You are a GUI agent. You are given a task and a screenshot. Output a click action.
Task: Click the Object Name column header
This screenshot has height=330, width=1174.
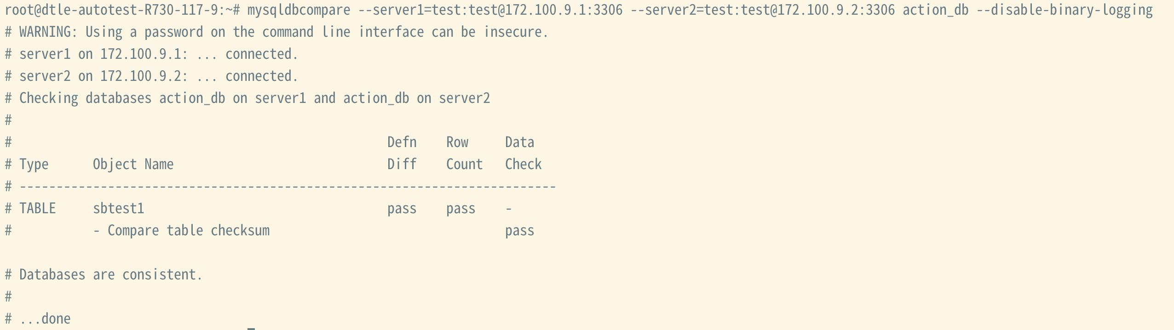point(133,164)
